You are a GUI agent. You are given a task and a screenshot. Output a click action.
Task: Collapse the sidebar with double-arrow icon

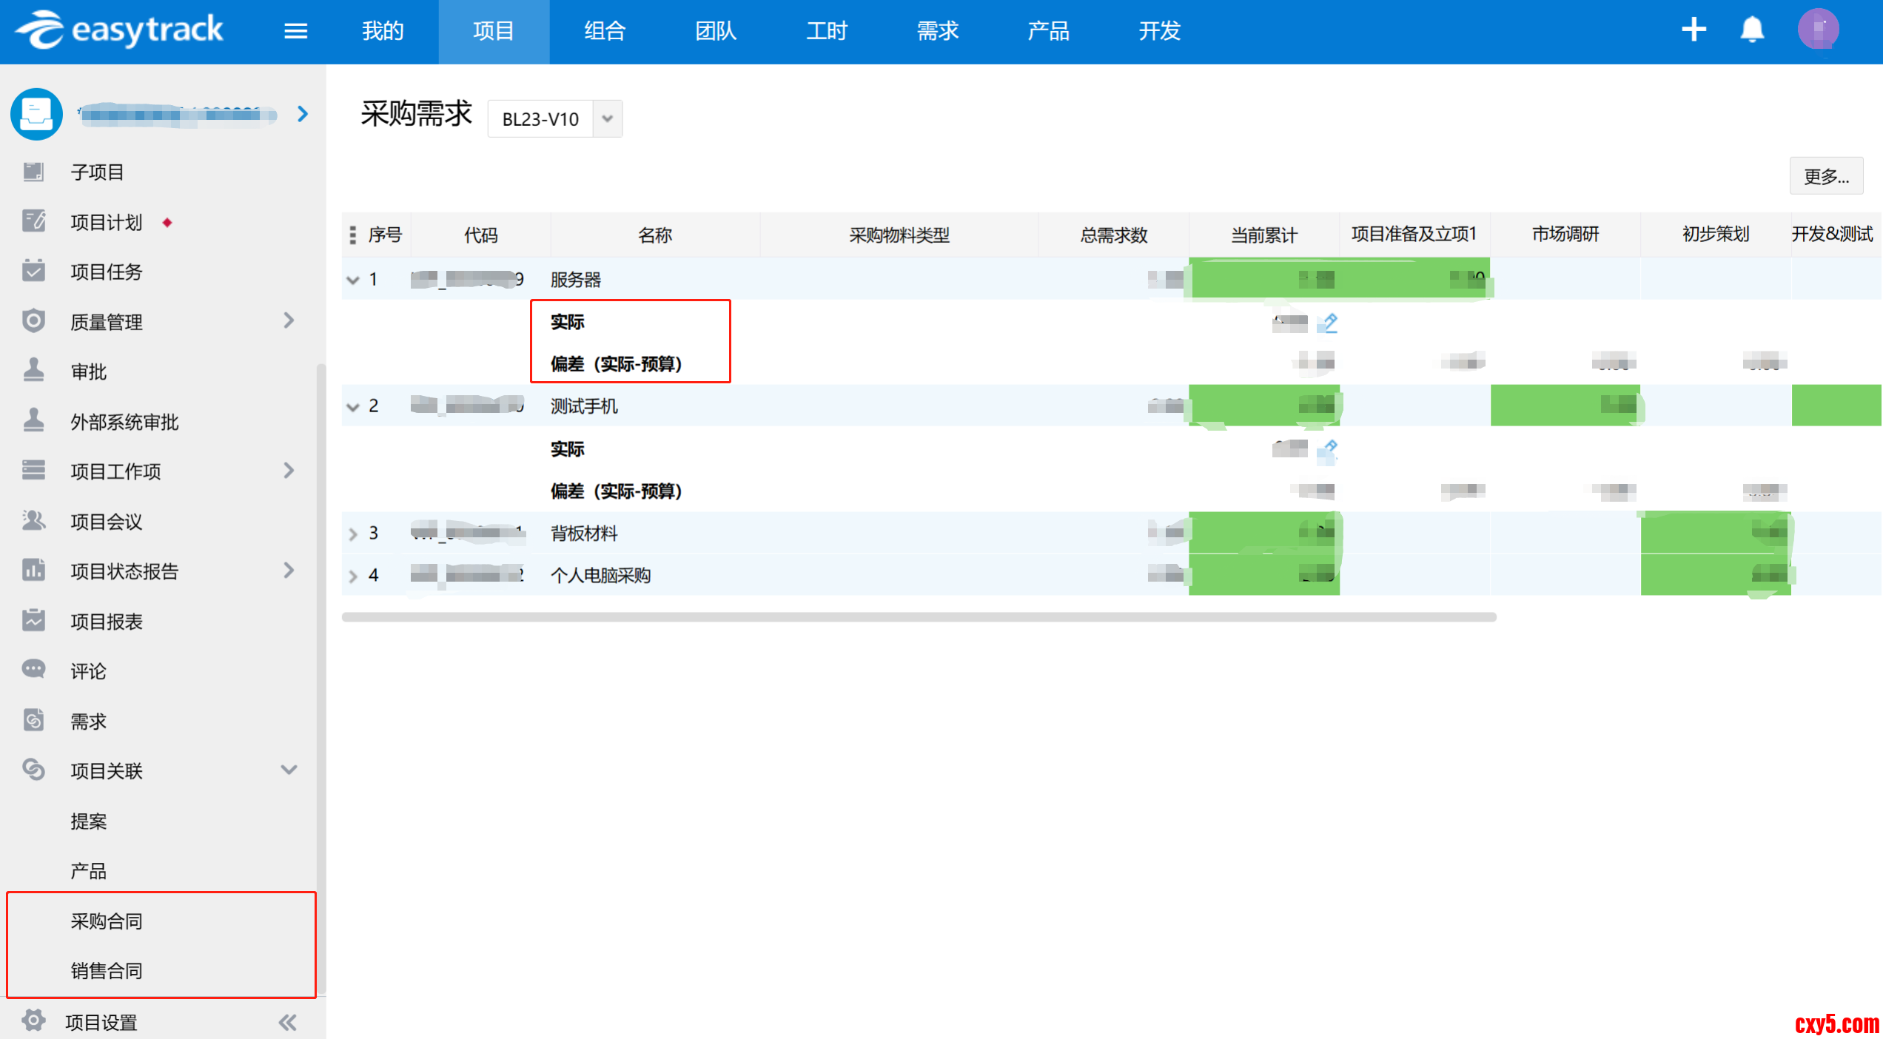tap(287, 1022)
